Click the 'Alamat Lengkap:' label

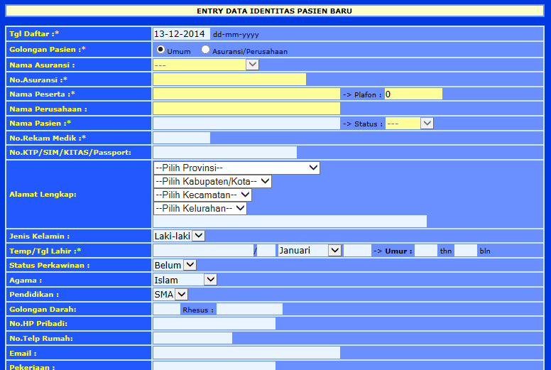pos(43,195)
